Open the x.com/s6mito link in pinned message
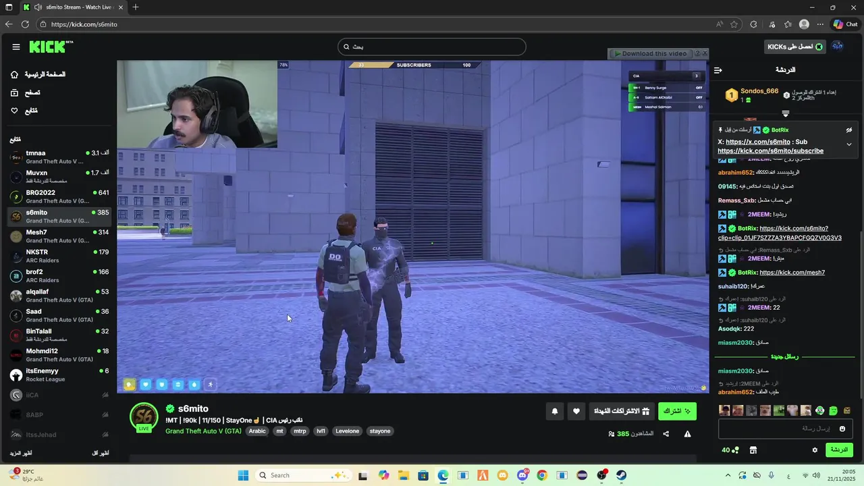Viewport: 864px width, 486px height. tap(758, 142)
